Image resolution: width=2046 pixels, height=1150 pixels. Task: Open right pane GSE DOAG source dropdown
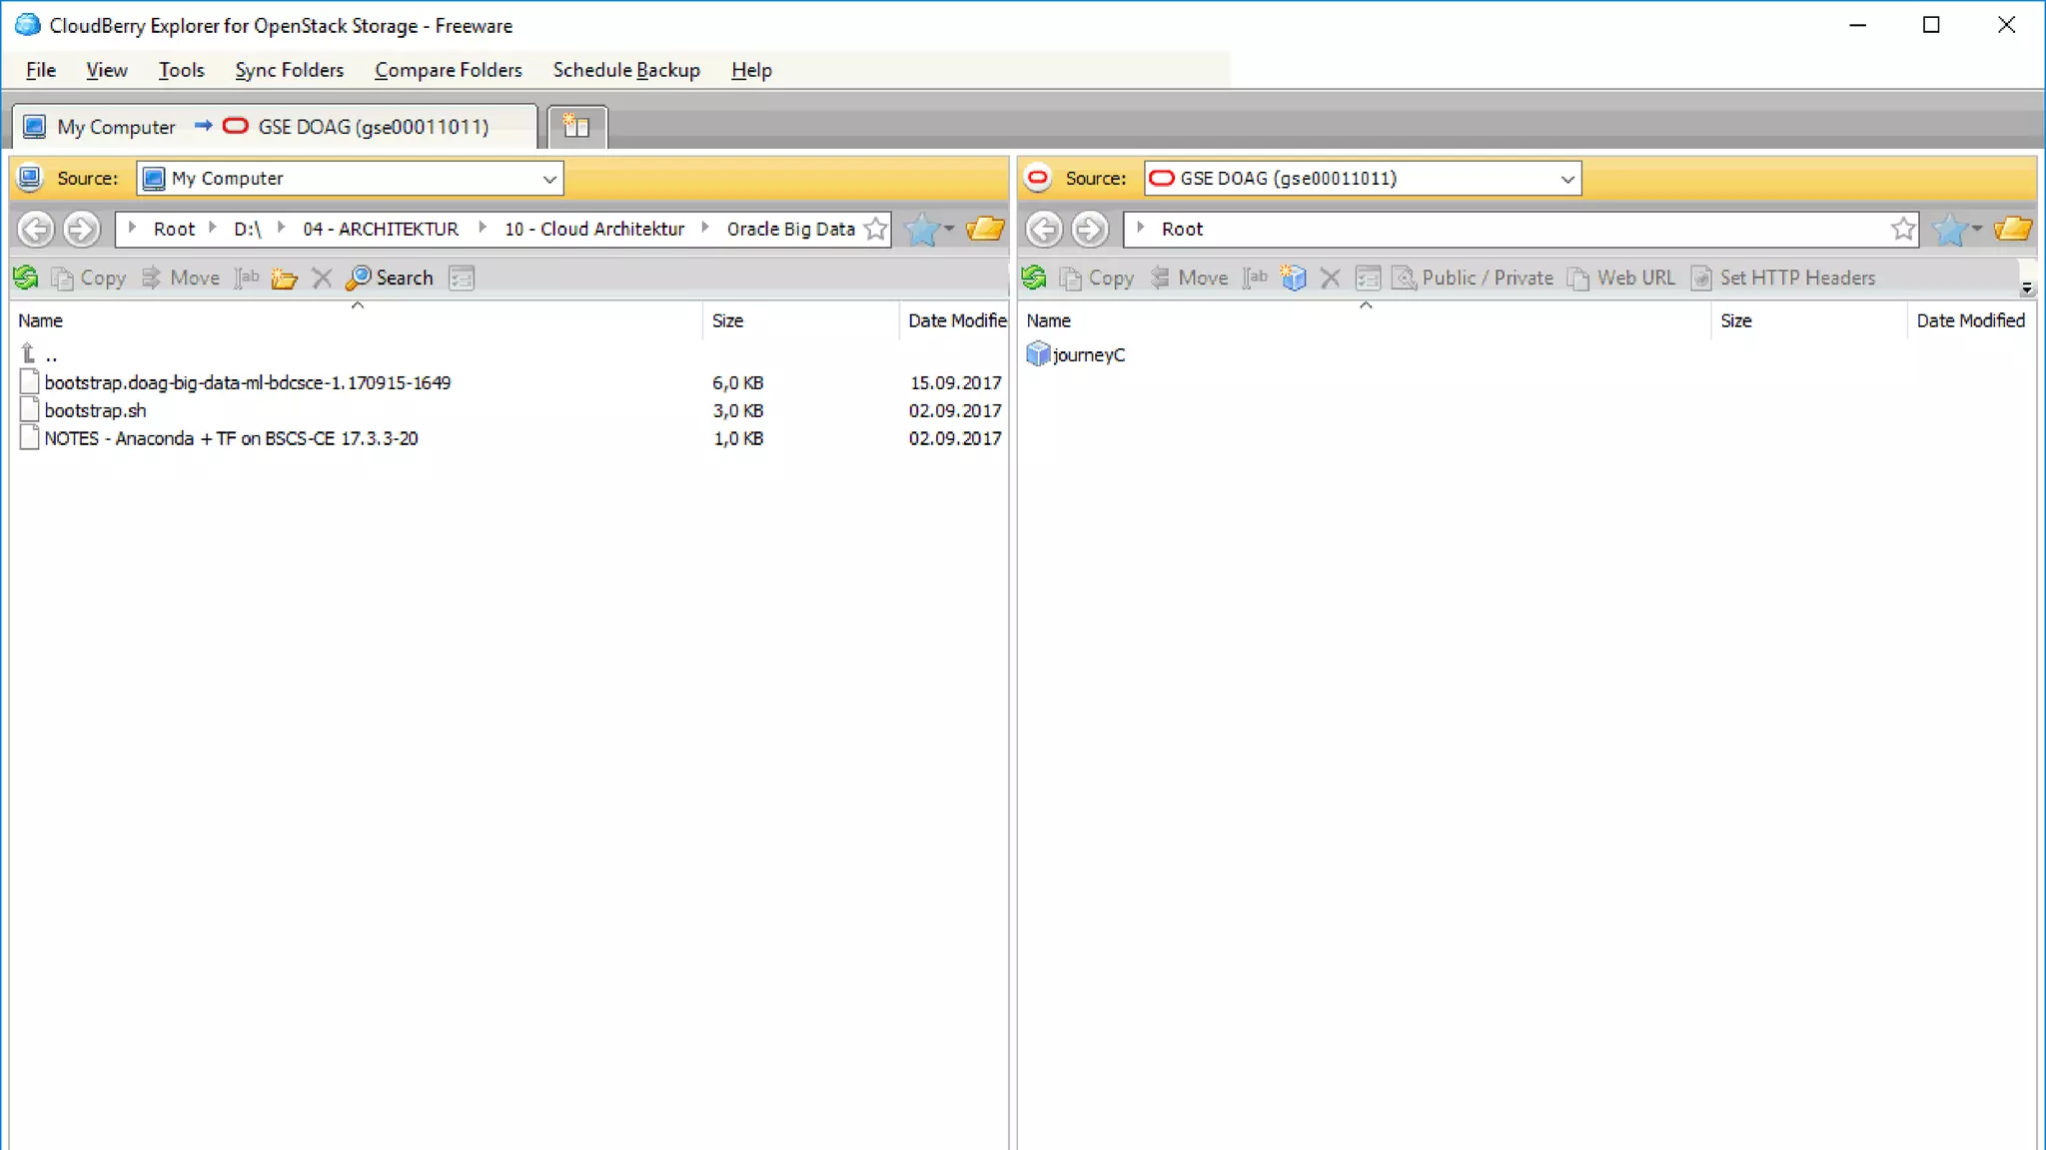(x=1362, y=179)
